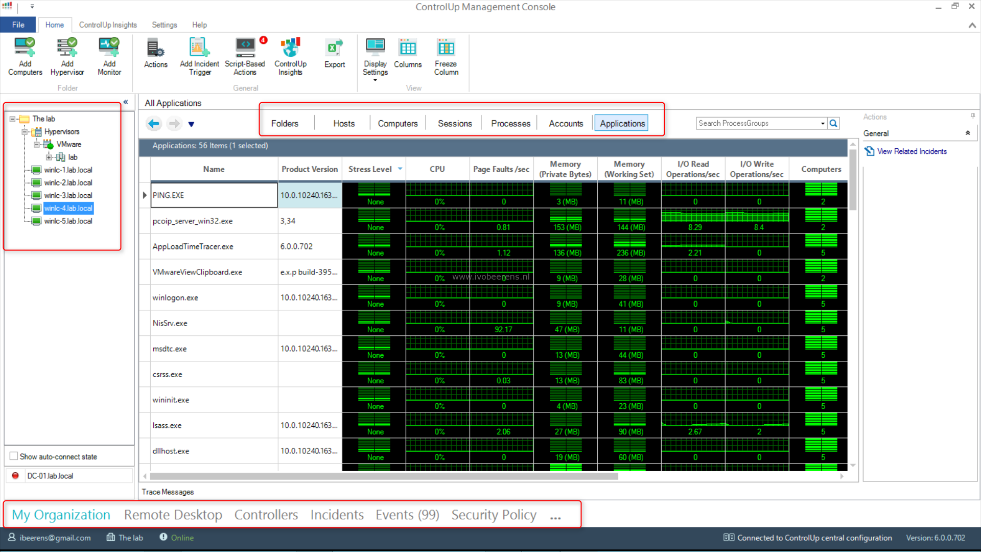Click in the Search ProcessGroups field

coord(758,123)
